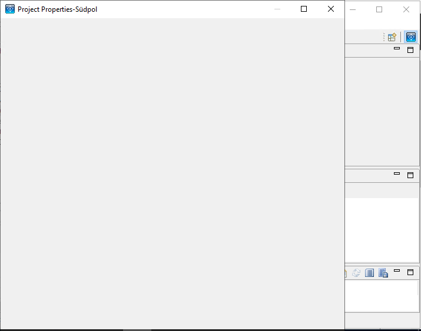Maximize the background application window
The image size is (421, 331).
pyautogui.click(x=379, y=9)
